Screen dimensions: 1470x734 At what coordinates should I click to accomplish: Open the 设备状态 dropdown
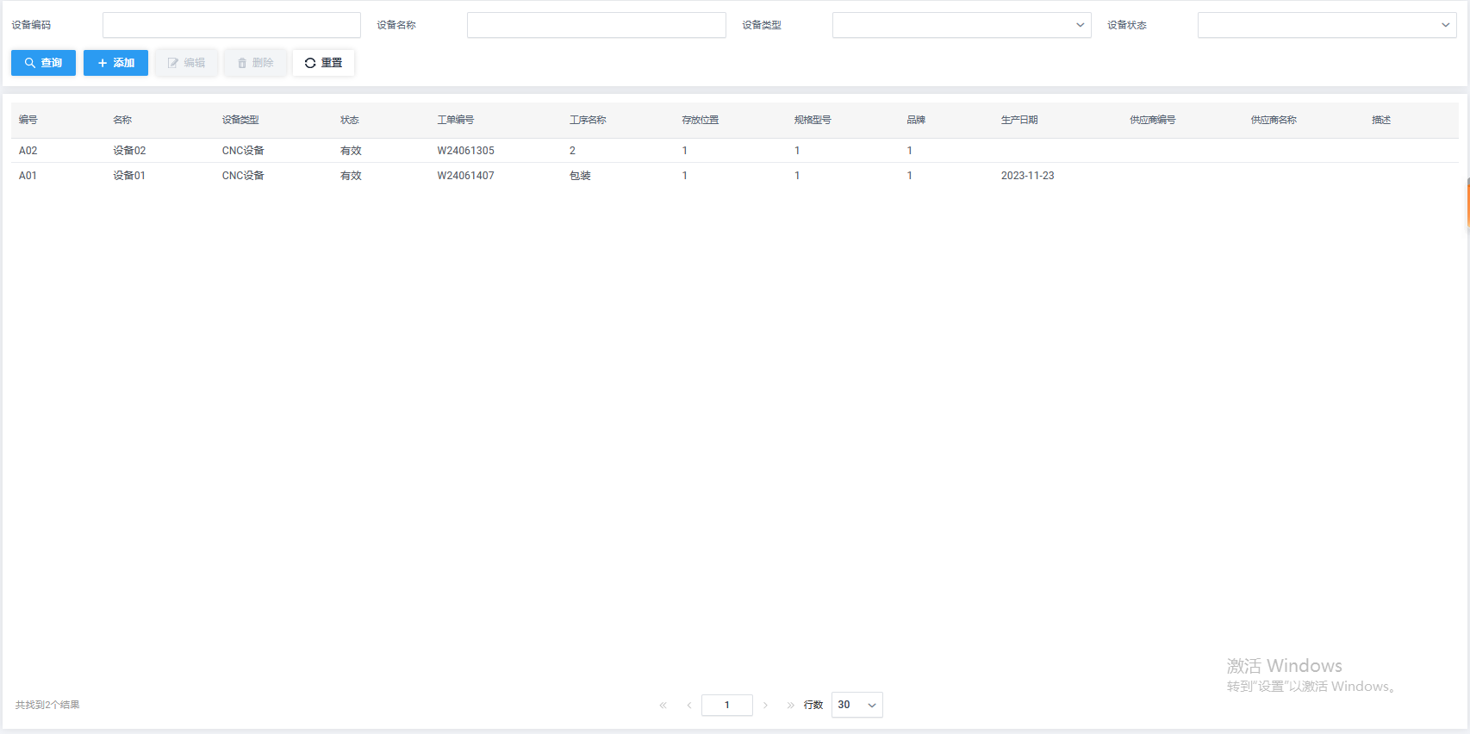[x=1326, y=25]
